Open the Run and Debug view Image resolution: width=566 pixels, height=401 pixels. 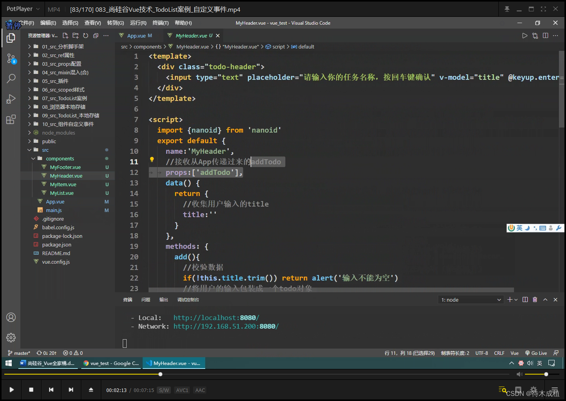pyautogui.click(x=11, y=99)
